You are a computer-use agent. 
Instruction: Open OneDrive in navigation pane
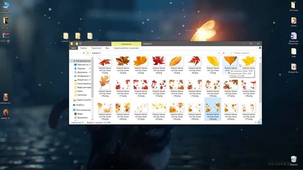coord(79,105)
